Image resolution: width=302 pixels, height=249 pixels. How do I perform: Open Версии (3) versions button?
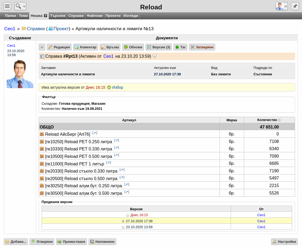[159, 47]
